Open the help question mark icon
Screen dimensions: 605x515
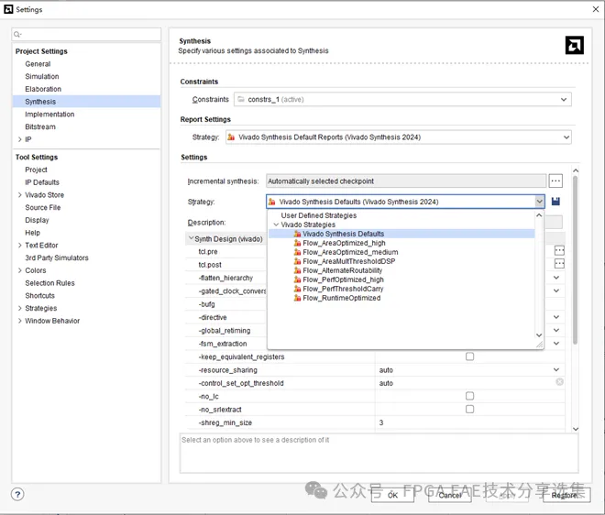[17, 494]
